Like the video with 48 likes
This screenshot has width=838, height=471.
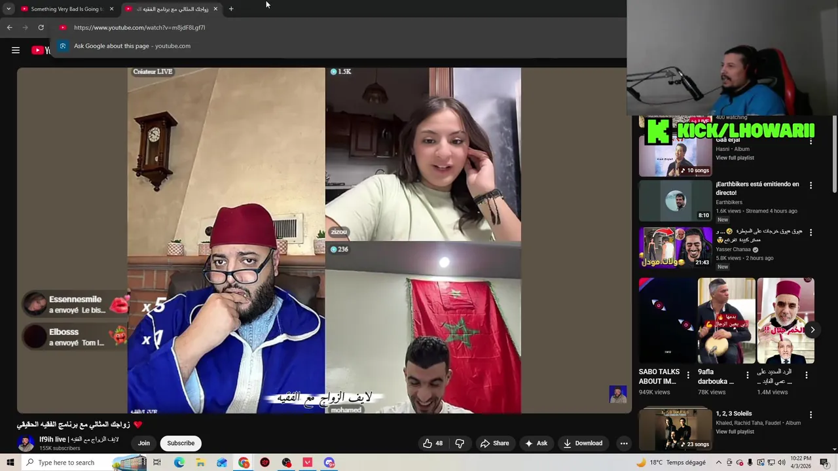click(x=433, y=444)
